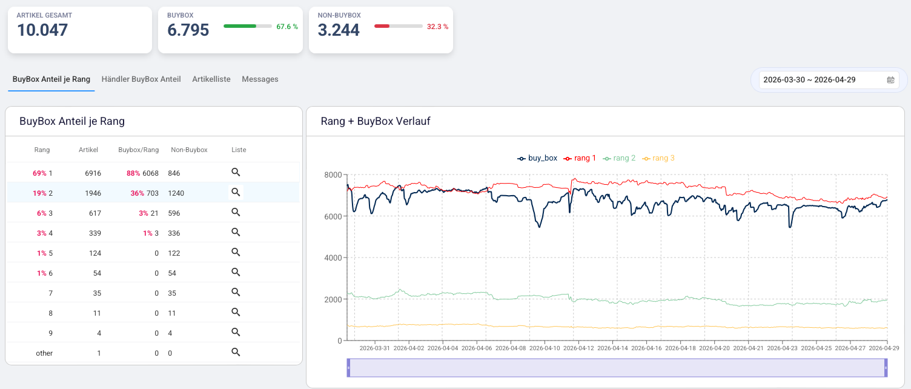Click the magnifier for Rang 3
The image size is (911, 389).
point(236,212)
